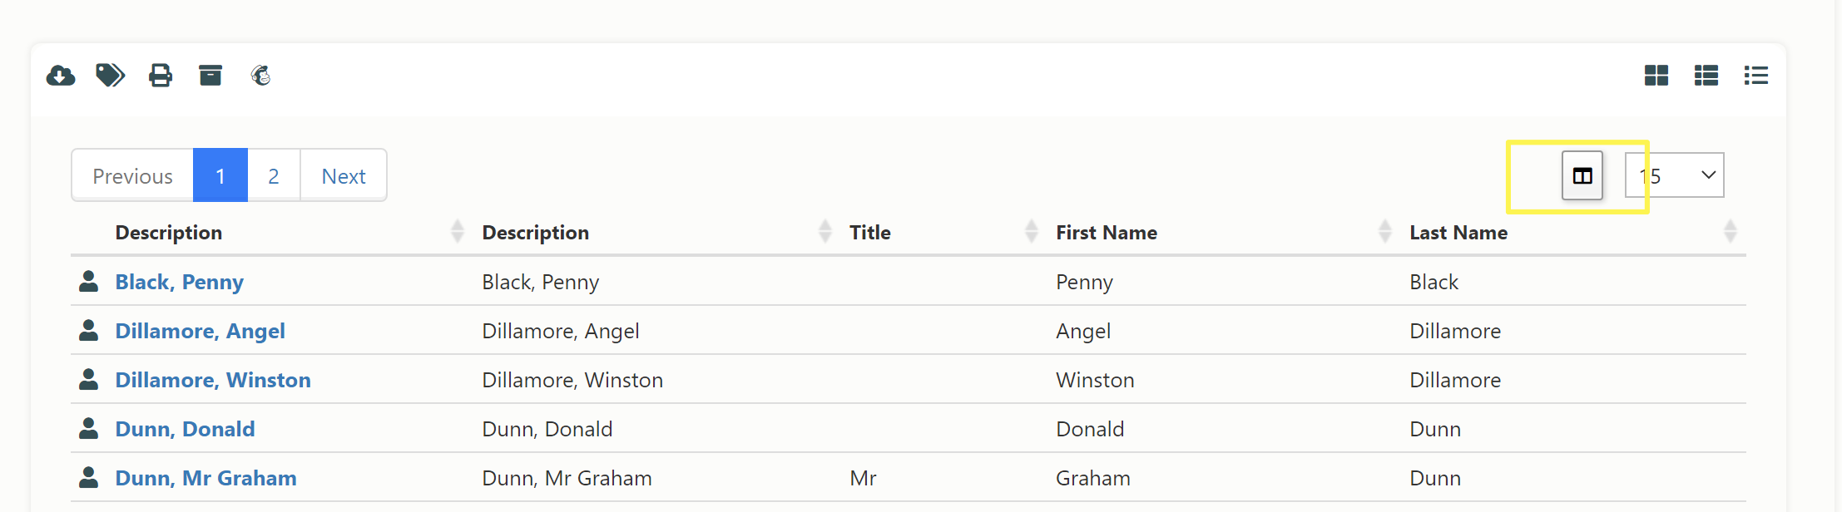Switch to table list view icon

1706,76
